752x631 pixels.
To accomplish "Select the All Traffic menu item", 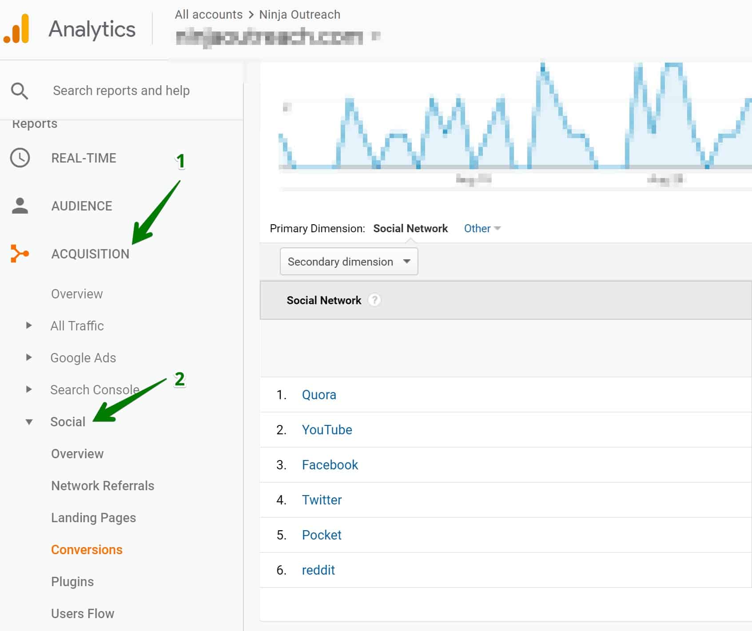I will pyautogui.click(x=77, y=326).
